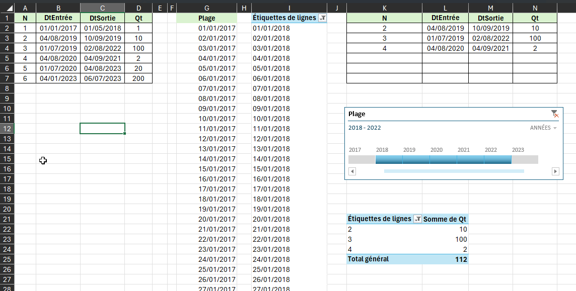
Task: Open filter dropdown on Étiquettes de lignes column I
Action: pyautogui.click(x=323, y=18)
